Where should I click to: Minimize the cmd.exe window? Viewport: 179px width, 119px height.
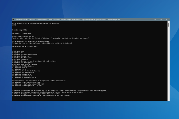click(155, 20)
